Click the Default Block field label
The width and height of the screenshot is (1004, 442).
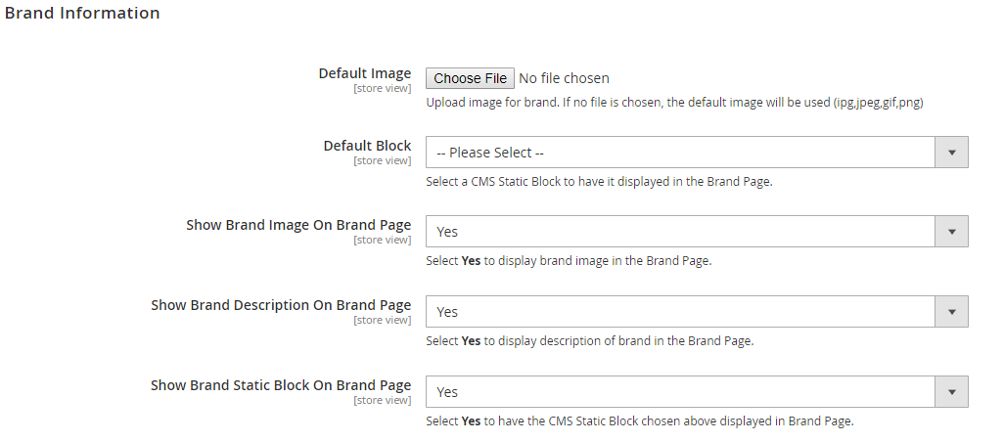pyautogui.click(x=367, y=146)
